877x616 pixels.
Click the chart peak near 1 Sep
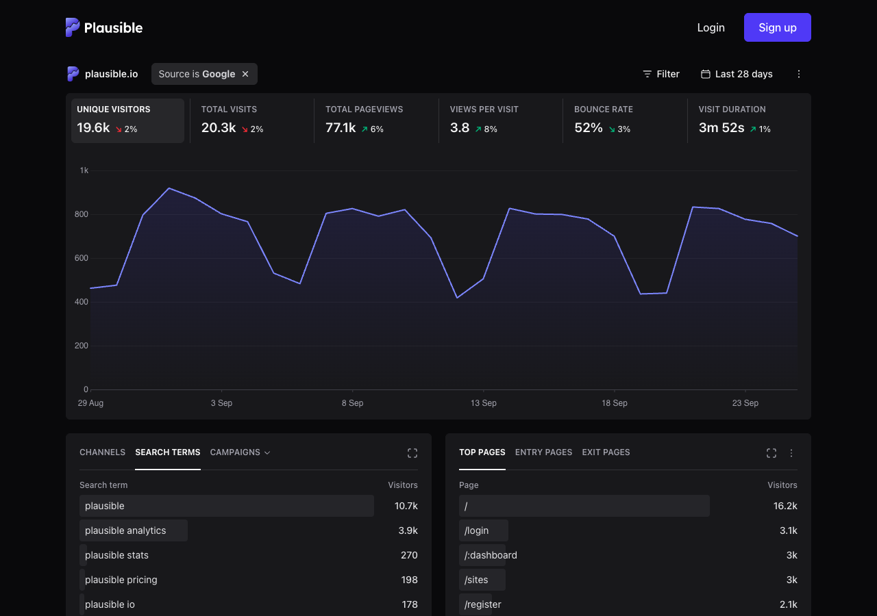tap(169, 188)
